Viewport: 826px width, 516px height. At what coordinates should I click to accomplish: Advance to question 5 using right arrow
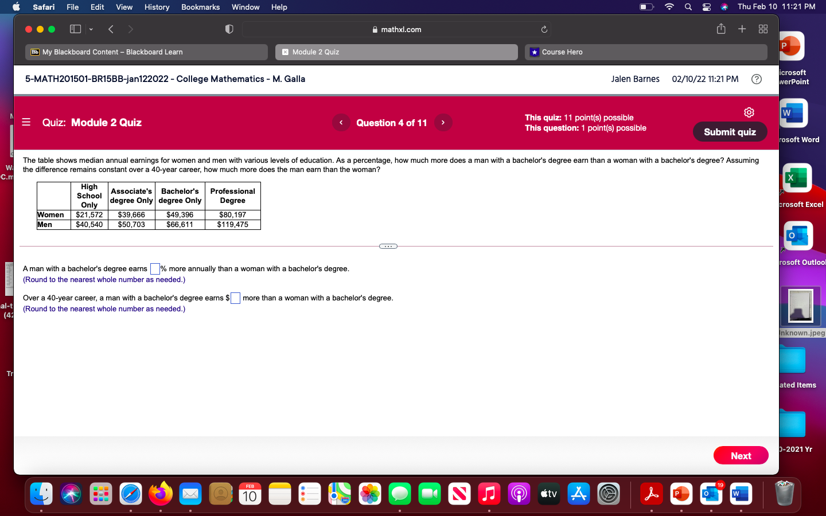[443, 122]
